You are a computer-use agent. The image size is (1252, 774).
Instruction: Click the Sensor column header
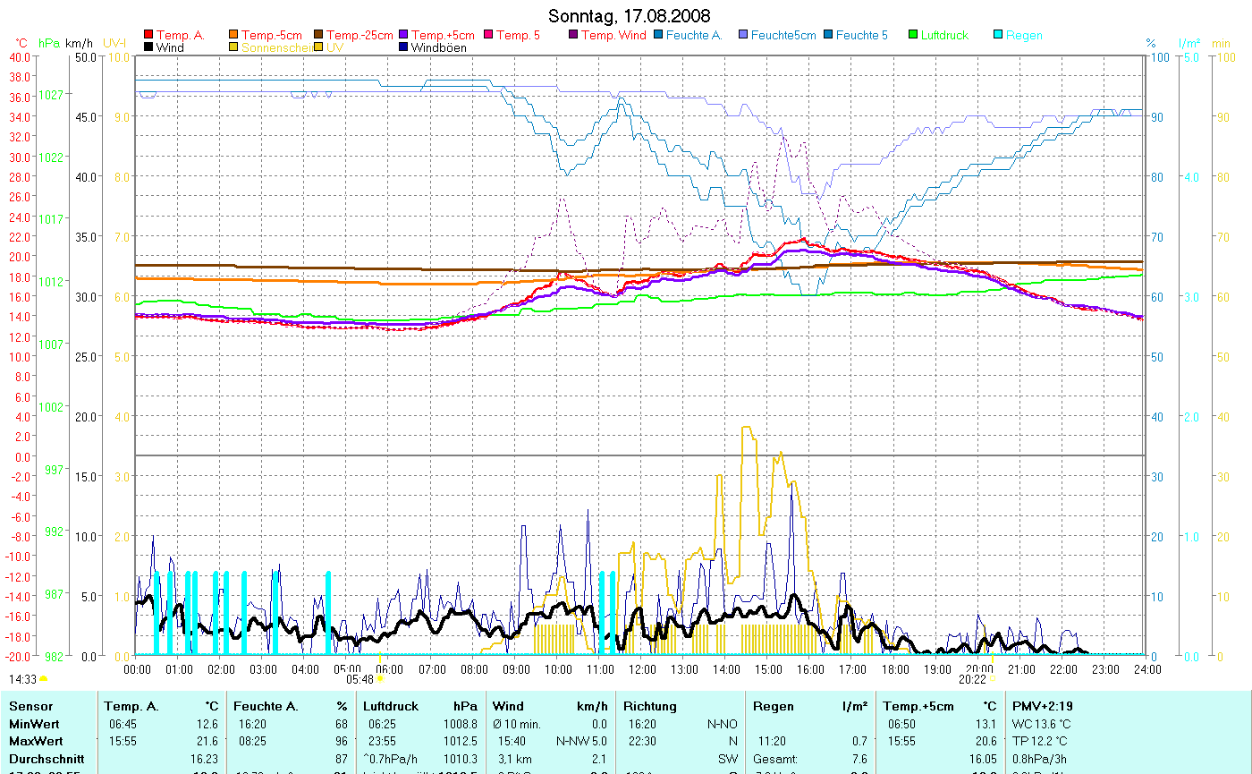30,707
